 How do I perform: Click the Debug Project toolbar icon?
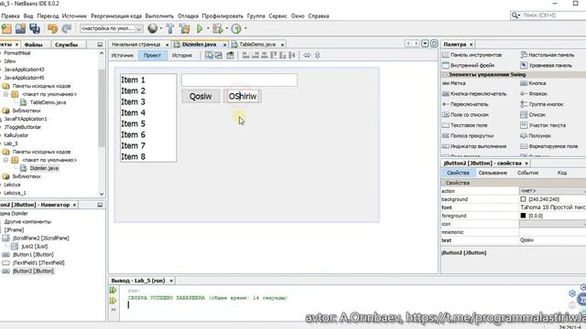[217, 28]
